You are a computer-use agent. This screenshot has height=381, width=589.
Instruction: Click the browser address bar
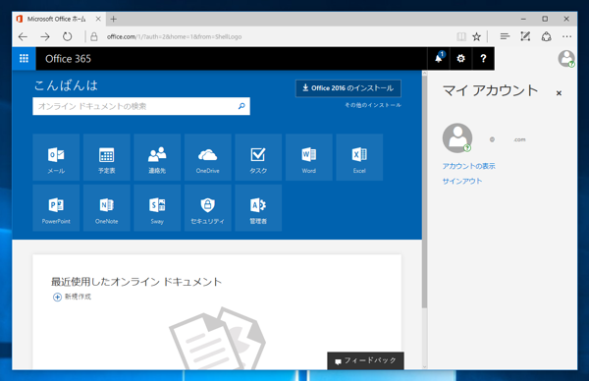(271, 36)
